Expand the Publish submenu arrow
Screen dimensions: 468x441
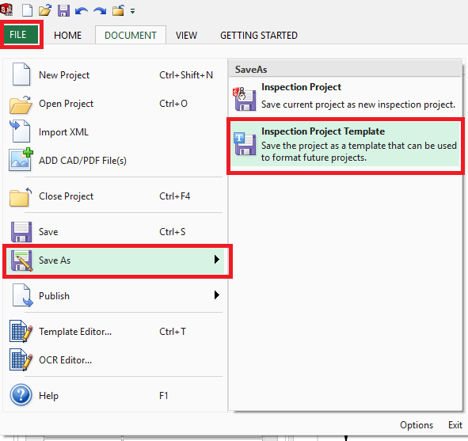point(217,295)
